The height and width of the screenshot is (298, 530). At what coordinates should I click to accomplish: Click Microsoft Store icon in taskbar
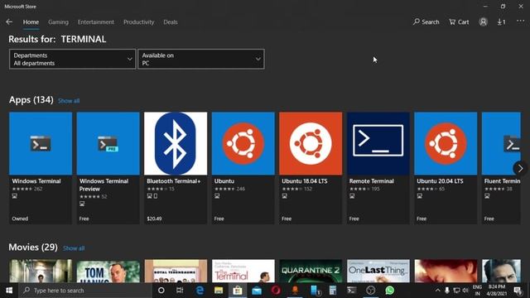pos(238,291)
